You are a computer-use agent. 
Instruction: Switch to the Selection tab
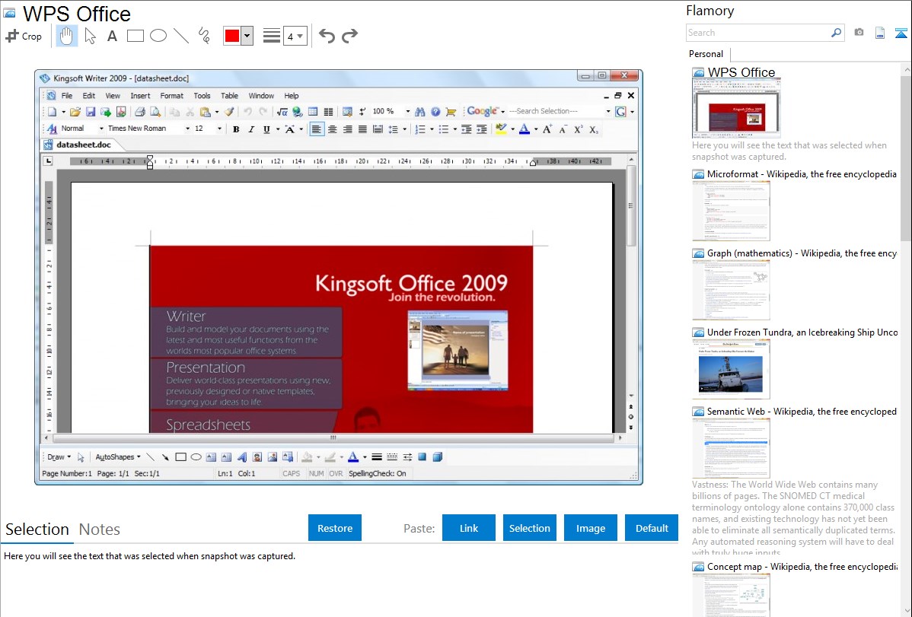point(37,530)
